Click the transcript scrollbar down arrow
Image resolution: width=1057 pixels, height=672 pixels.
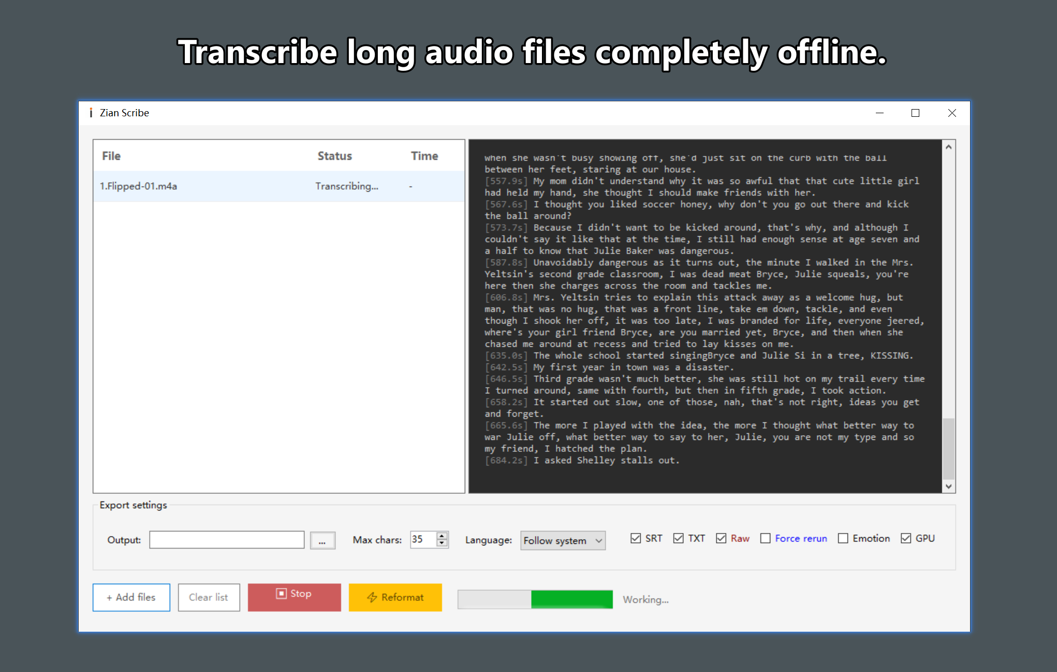click(949, 486)
